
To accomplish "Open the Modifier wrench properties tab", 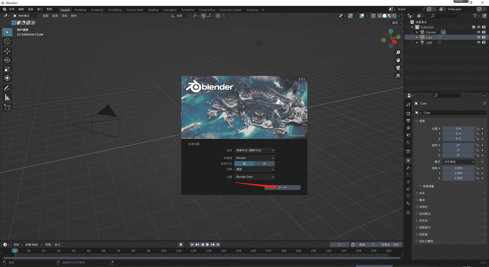I will pos(408,168).
